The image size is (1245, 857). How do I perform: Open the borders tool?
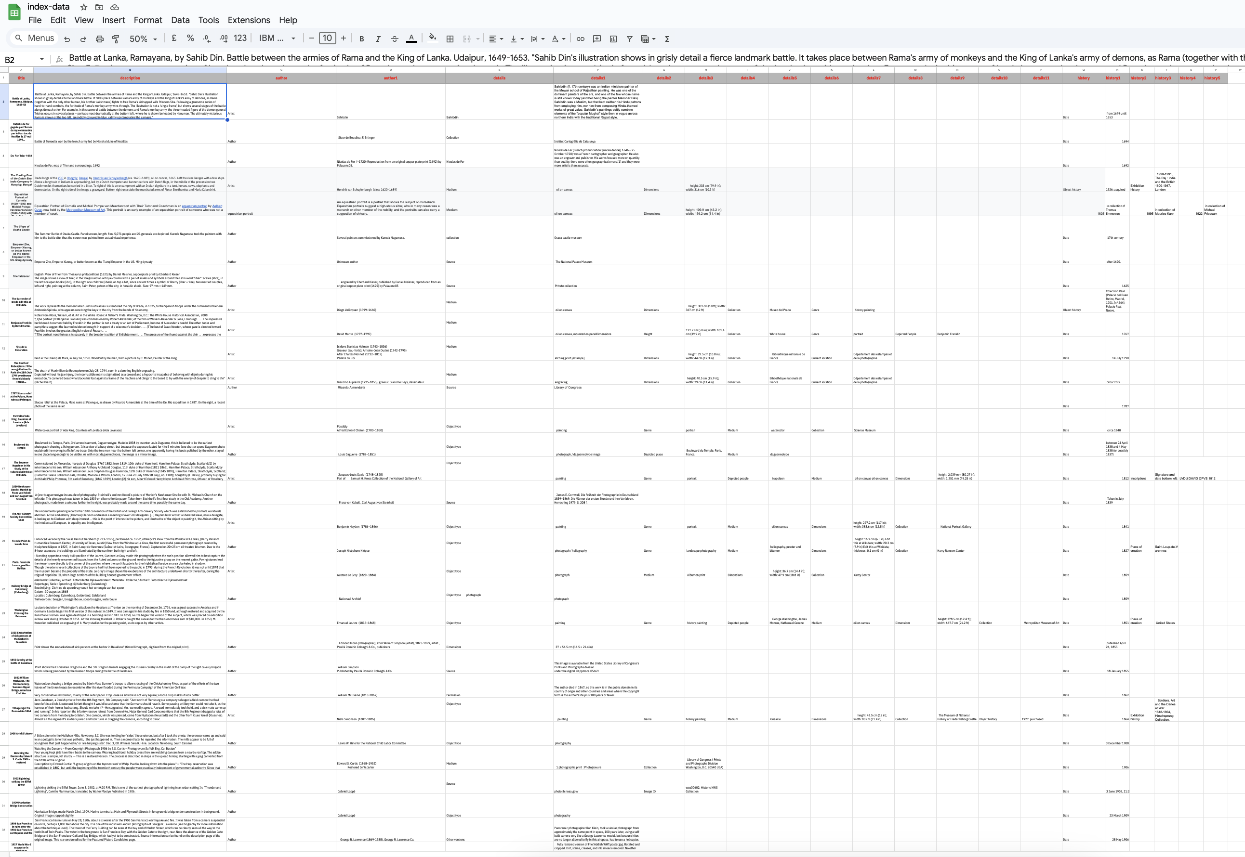tap(450, 39)
